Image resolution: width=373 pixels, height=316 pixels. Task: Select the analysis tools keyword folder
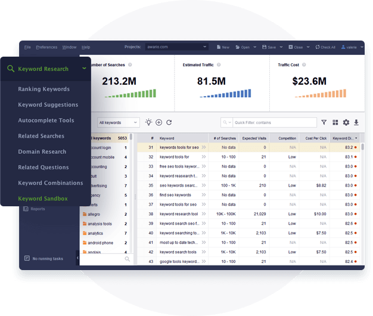click(x=100, y=224)
